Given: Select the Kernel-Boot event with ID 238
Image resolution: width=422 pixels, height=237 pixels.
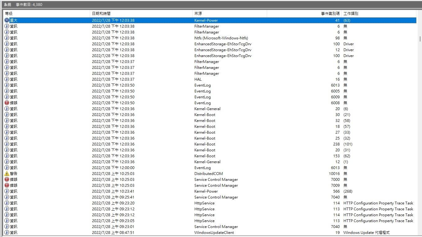Looking at the screenshot, I should (x=205, y=144).
